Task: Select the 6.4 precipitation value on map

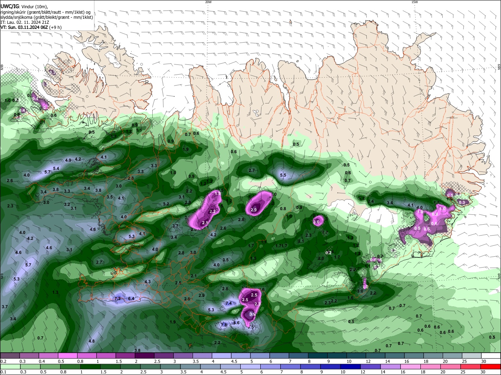Action: [132, 298]
